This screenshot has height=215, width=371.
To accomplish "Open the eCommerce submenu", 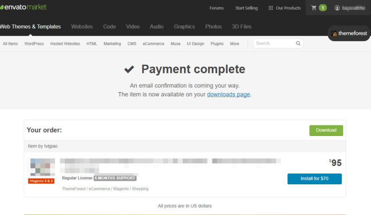I will coord(154,43).
